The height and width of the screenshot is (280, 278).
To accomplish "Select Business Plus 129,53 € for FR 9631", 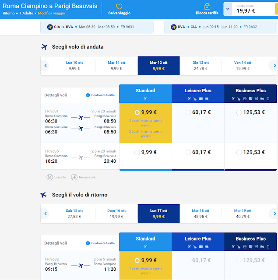I will pyautogui.click(x=239, y=112).
